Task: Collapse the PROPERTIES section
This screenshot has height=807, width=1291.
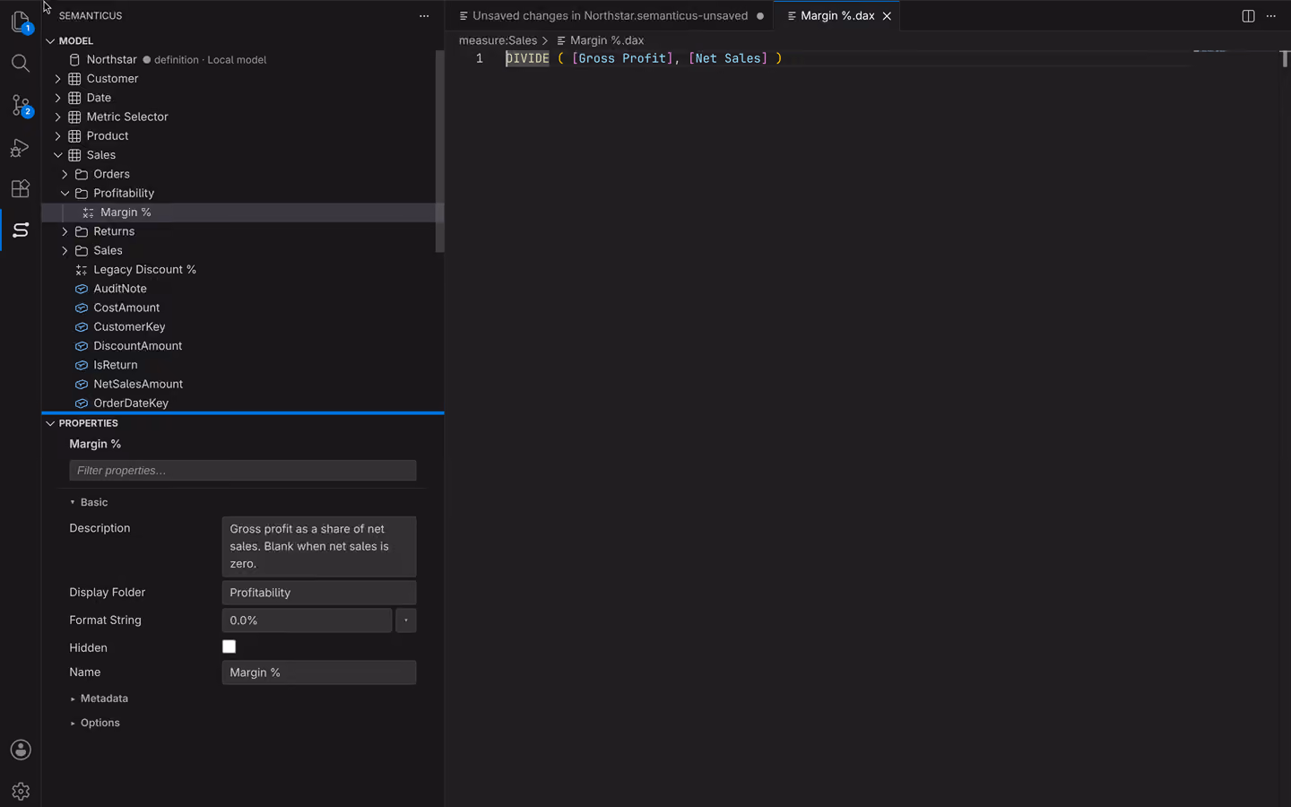Action: point(50,423)
